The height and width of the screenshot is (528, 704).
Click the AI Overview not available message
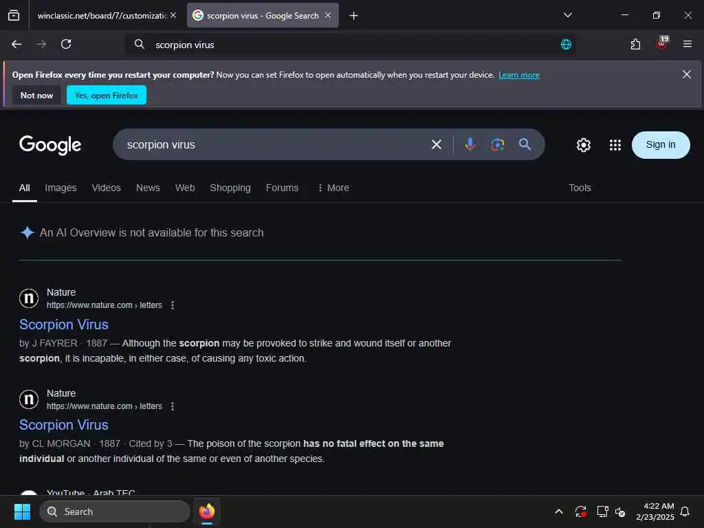pos(151,232)
